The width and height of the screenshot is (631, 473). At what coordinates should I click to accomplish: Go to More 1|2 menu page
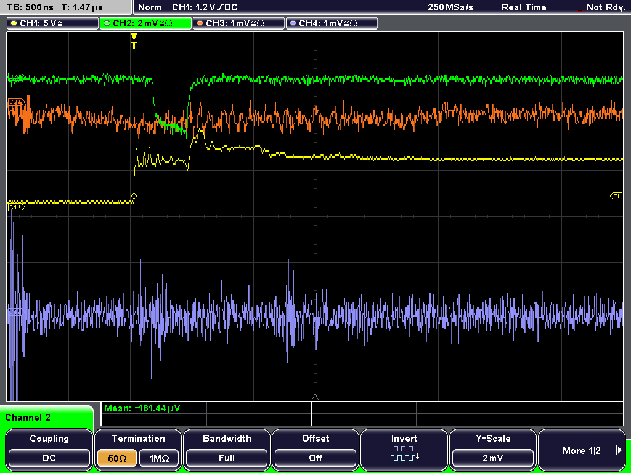click(x=582, y=449)
